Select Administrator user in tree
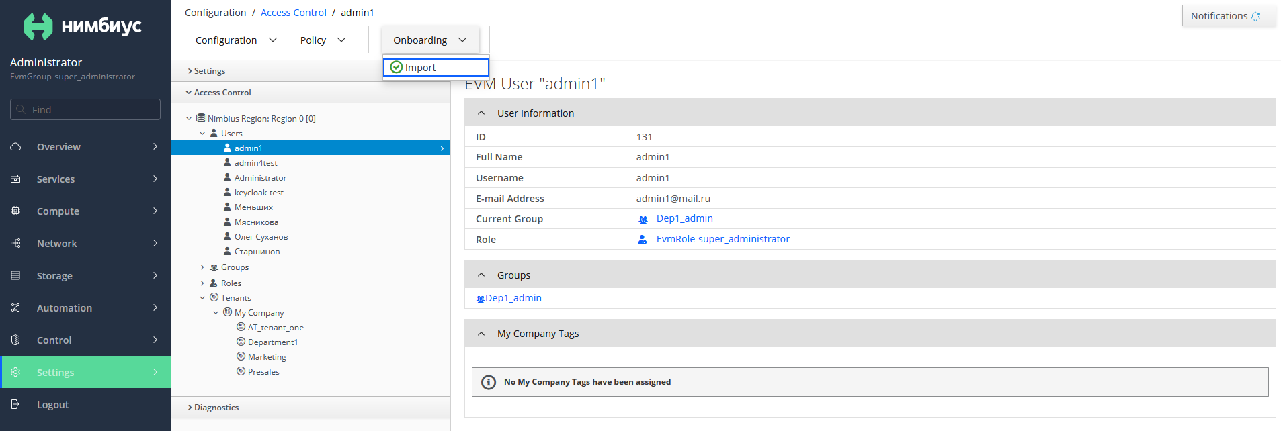This screenshot has height=431, width=1281. 260,178
